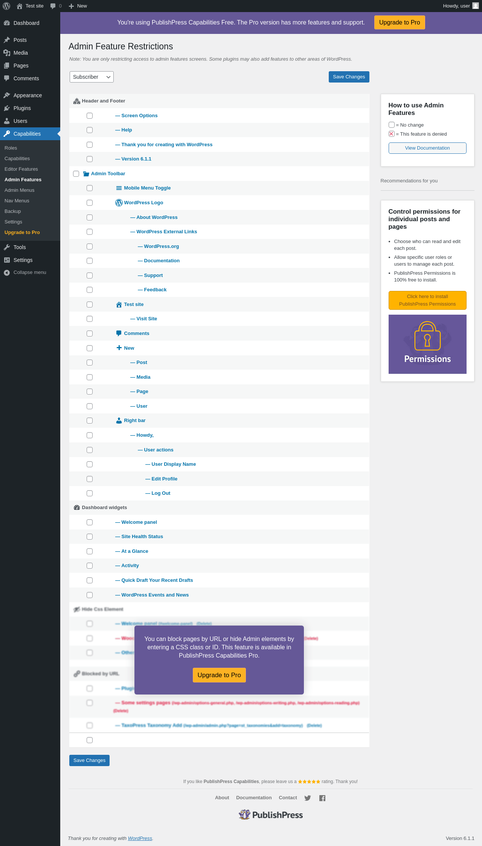The height and width of the screenshot is (846, 482).
Task: Check the Mobile Menu Toggle checkbox
Action: (x=90, y=188)
